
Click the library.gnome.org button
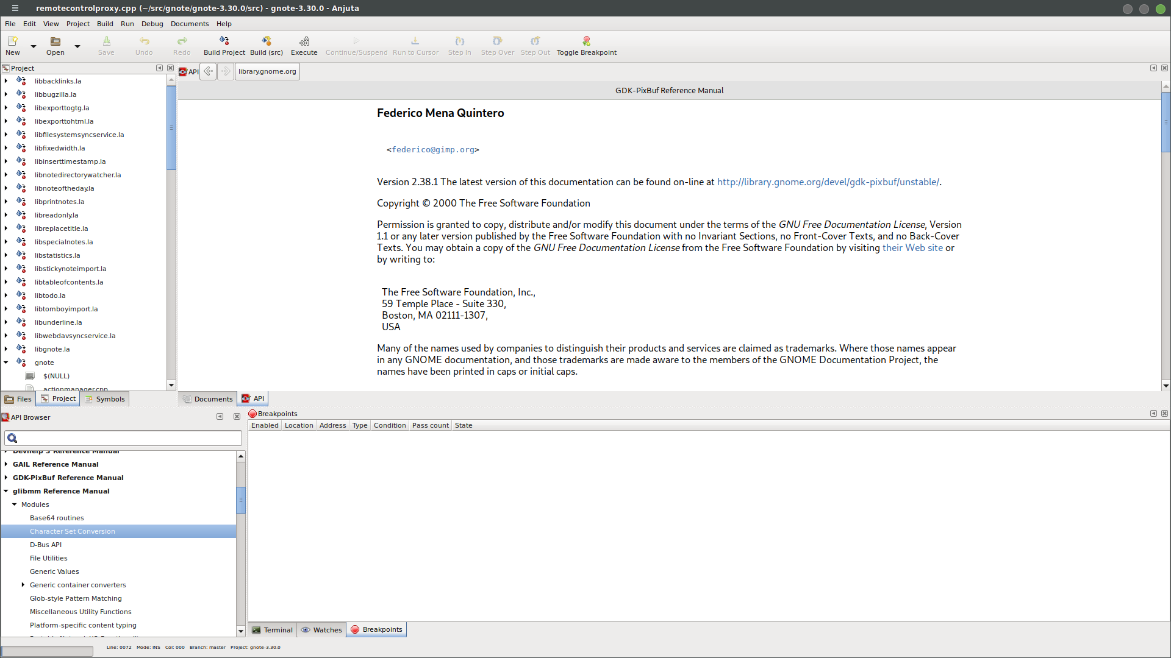(267, 71)
